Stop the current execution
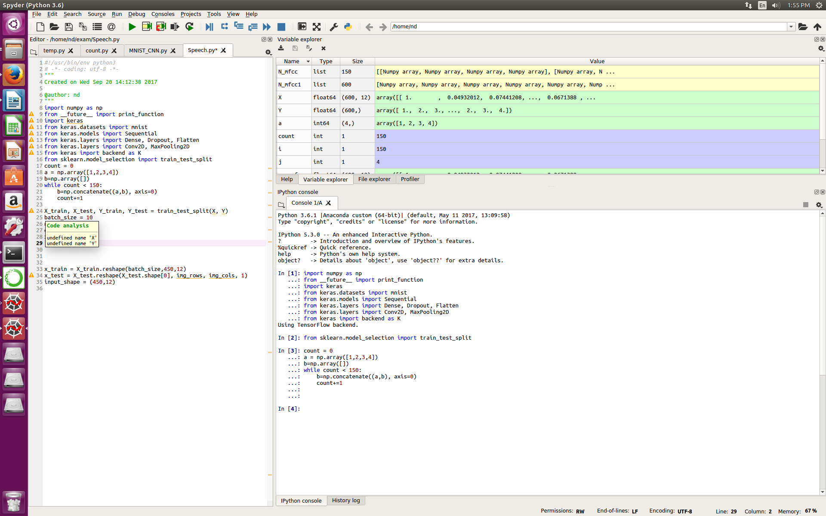The image size is (826, 516). point(282,27)
